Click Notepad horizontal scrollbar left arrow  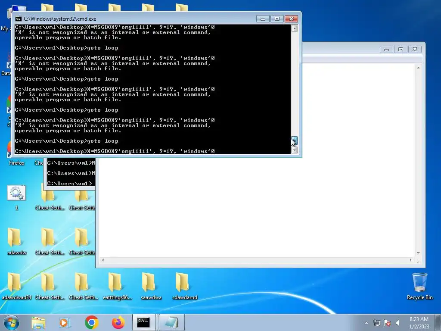(x=103, y=260)
